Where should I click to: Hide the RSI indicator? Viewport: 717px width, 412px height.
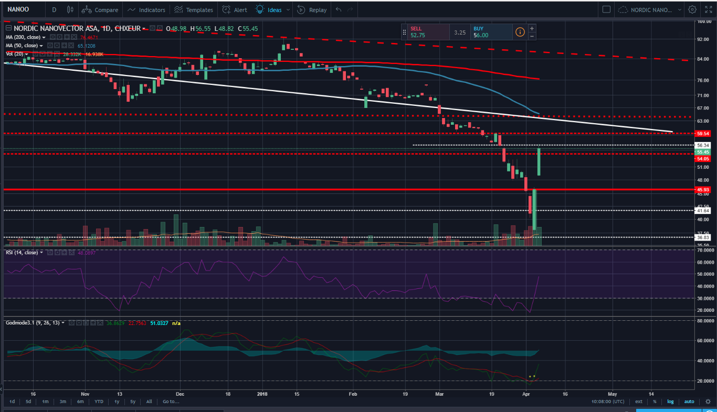tap(50, 252)
